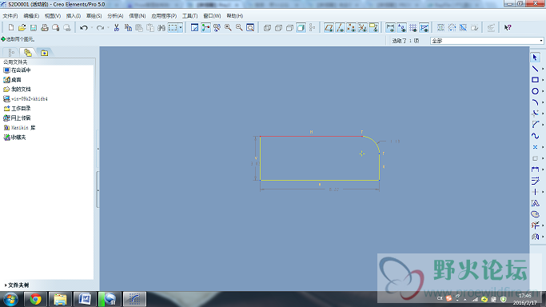Select the Chamfer sketch tool

click(x=535, y=125)
